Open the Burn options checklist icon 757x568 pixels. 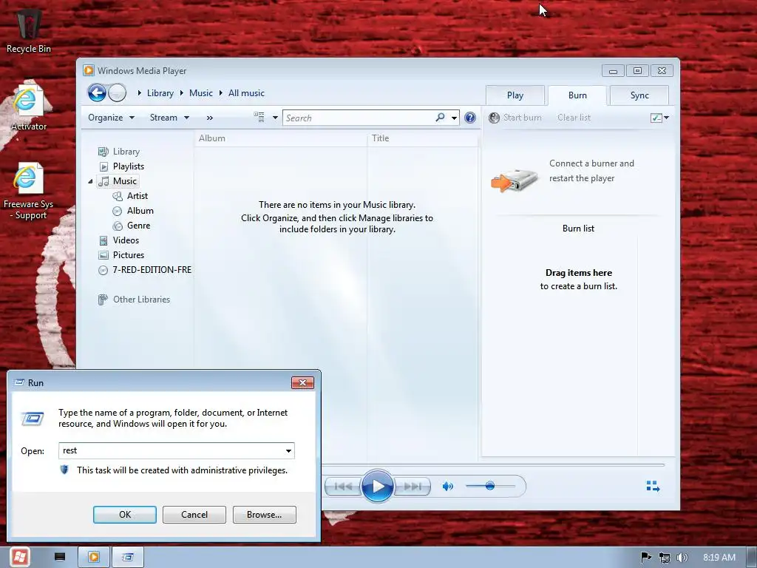656,118
